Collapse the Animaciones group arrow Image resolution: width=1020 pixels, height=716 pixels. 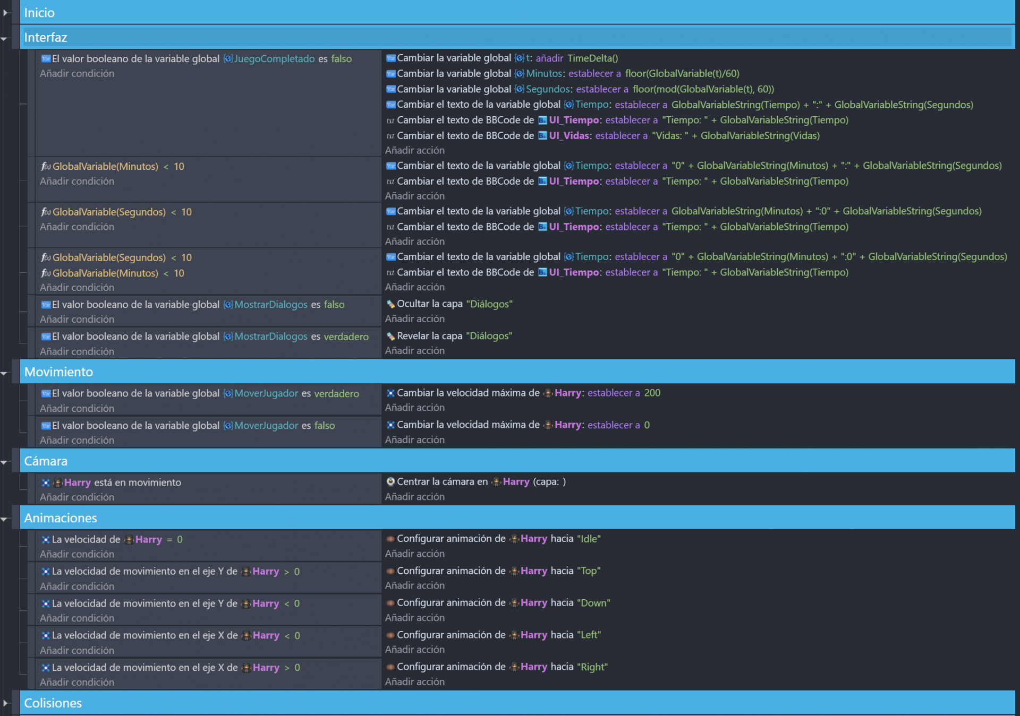pyautogui.click(x=4, y=520)
